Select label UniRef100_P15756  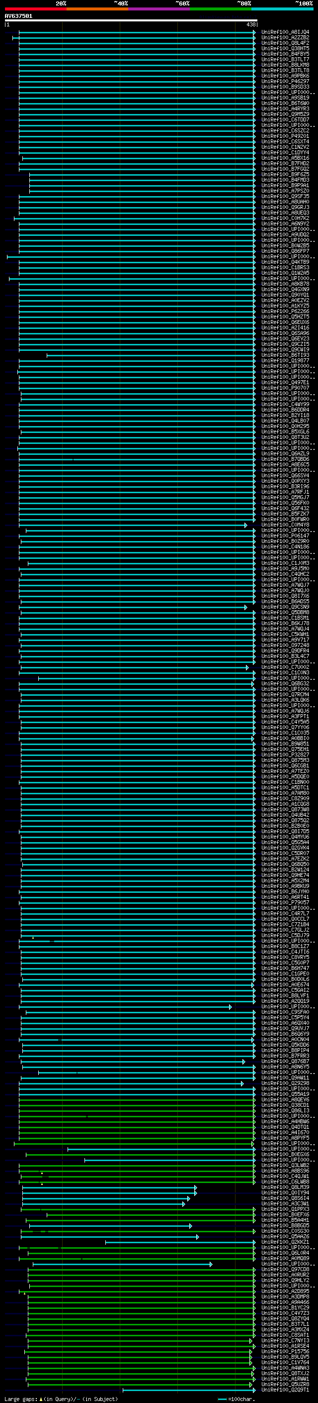[285, 1351]
